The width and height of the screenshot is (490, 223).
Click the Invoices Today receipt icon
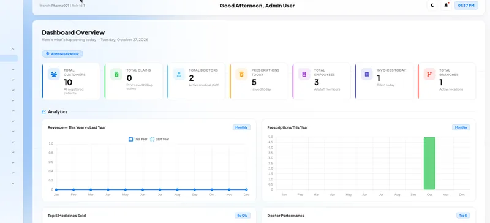click(x=367, y=74)
